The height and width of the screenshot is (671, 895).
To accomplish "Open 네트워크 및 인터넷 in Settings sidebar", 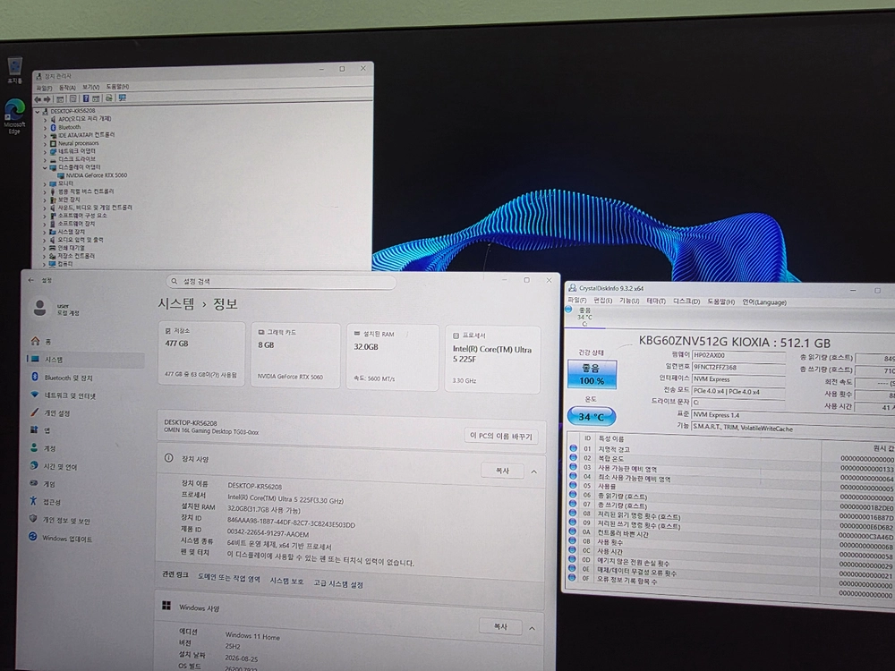I will coord(86,395).
